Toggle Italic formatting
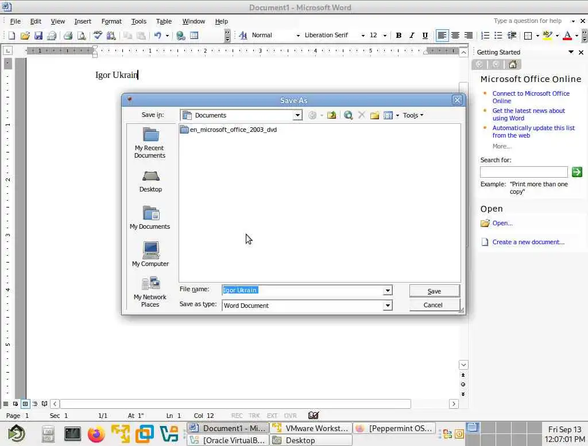Screen dimensions: 588x446 (412, 35)
